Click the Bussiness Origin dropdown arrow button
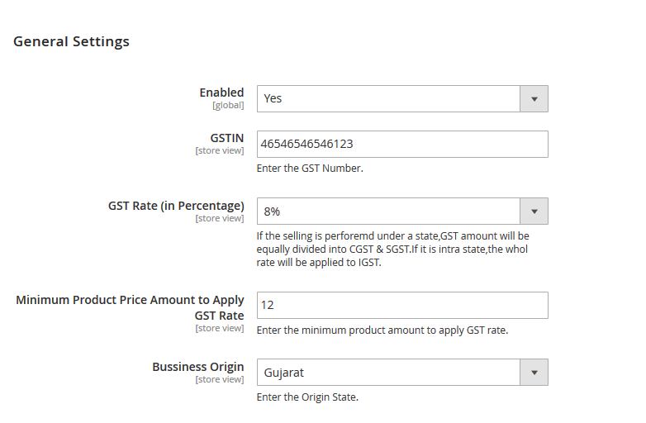Viewport: 646px width, 423px height. click(534, 373)
